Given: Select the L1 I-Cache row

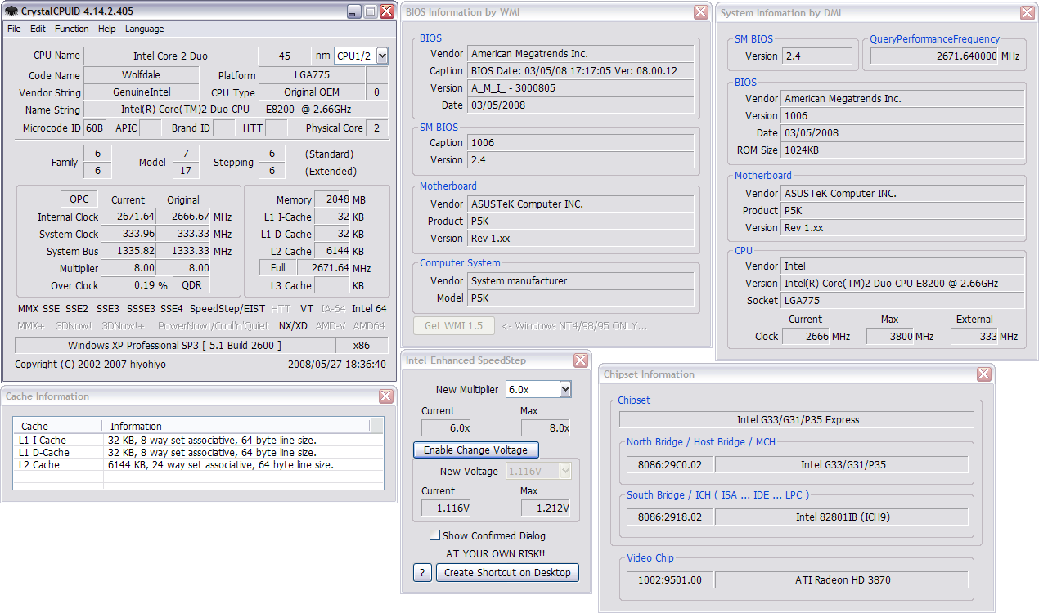Looking at the screenshot, I should [x=198, y=440].
